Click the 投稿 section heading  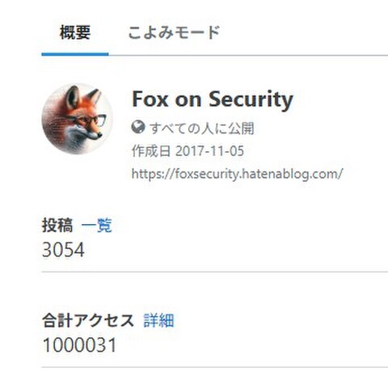tap(57, 226)
